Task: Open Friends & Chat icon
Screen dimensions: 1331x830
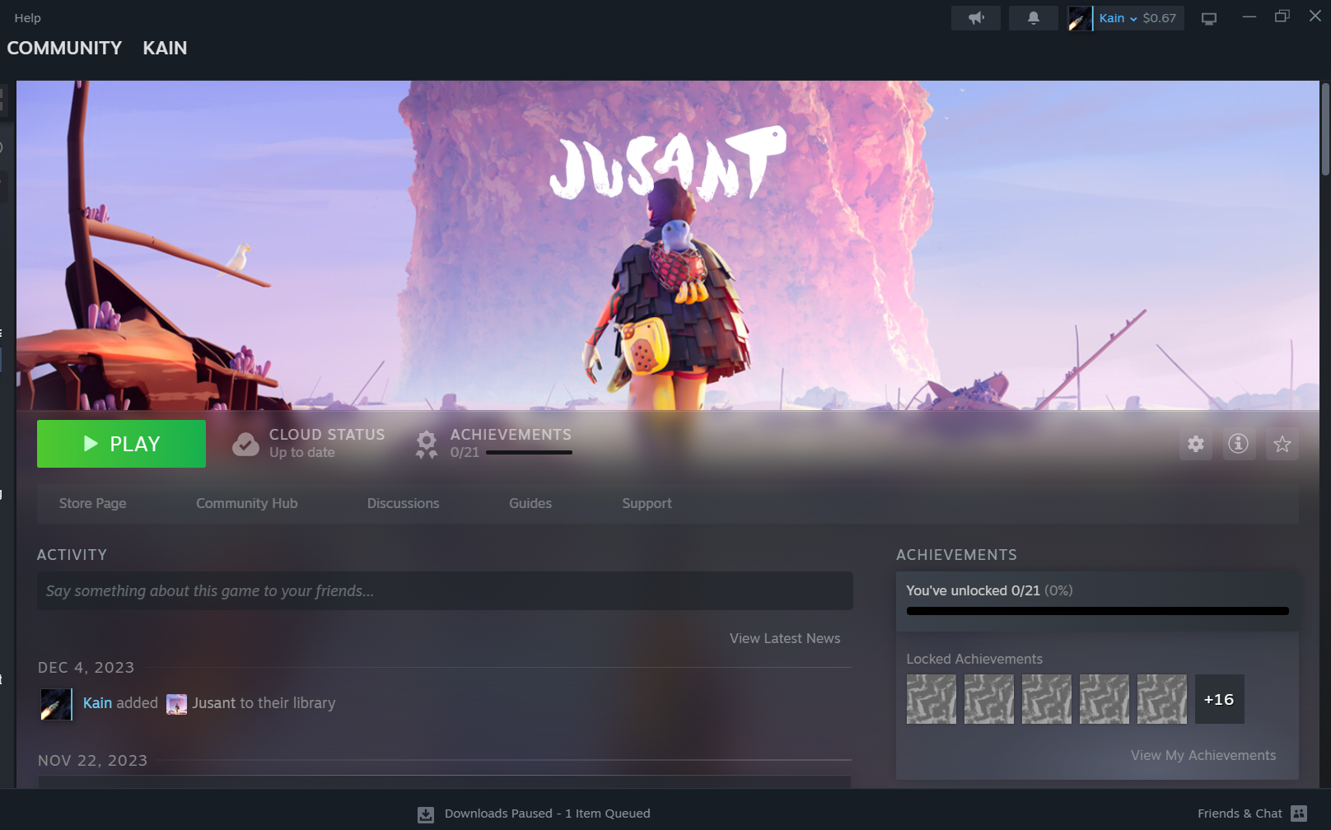Action: coord(1299,814)
